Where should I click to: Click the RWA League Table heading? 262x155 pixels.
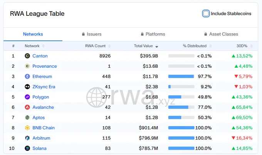37,13
